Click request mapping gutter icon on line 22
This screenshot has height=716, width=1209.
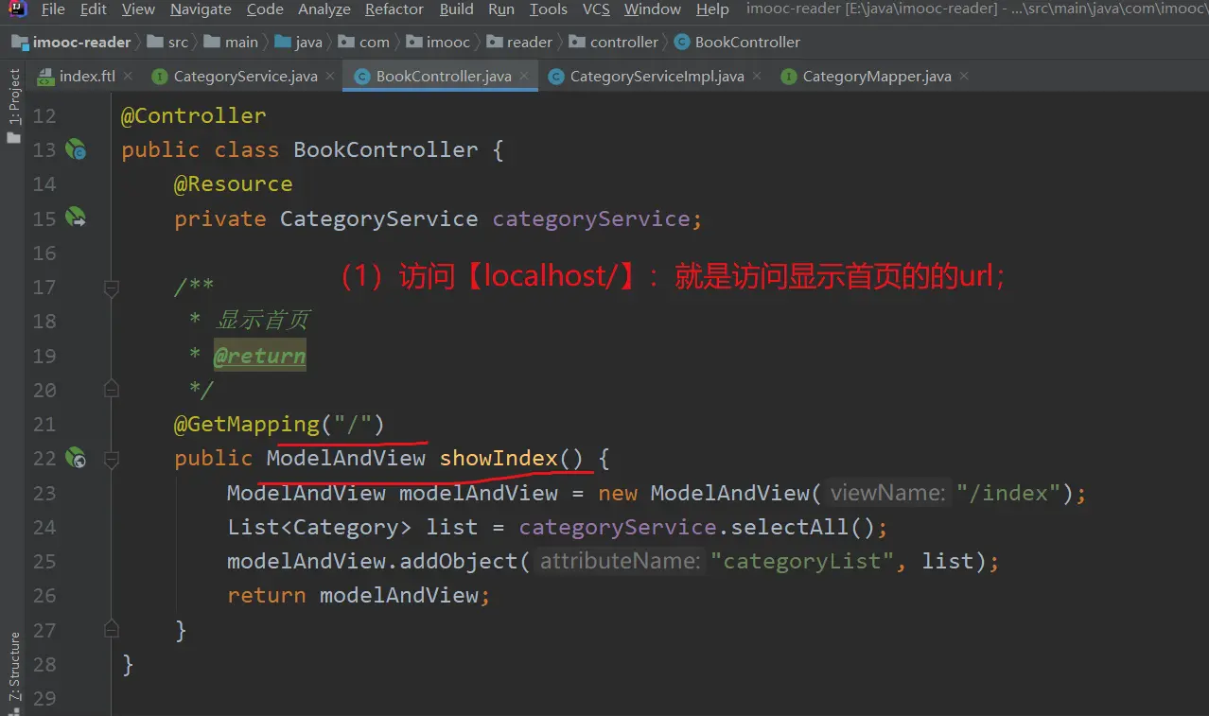76,459
